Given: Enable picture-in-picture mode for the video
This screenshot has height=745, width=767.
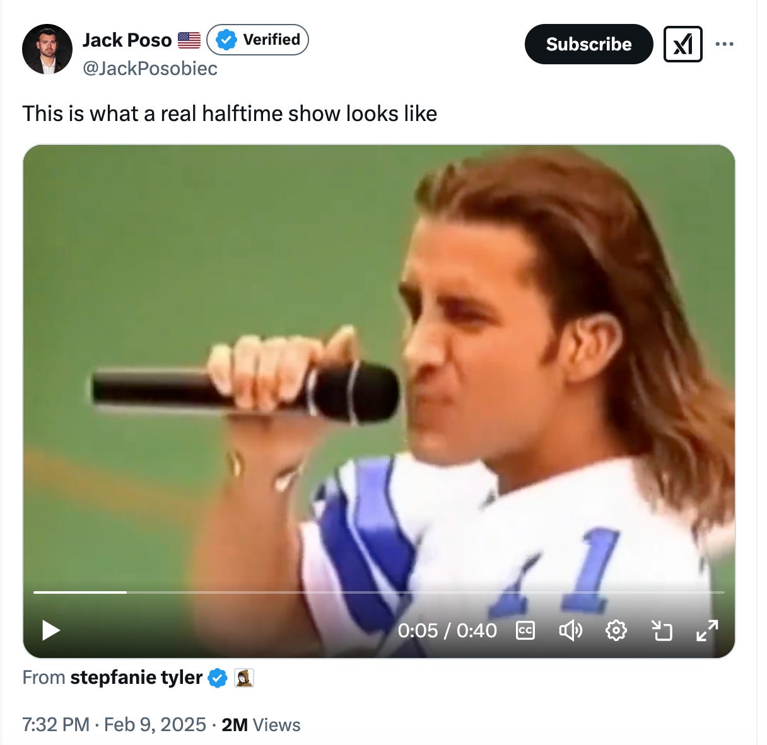Looking at the screenshot, I should pyautogui.click(x=662, y=630).
